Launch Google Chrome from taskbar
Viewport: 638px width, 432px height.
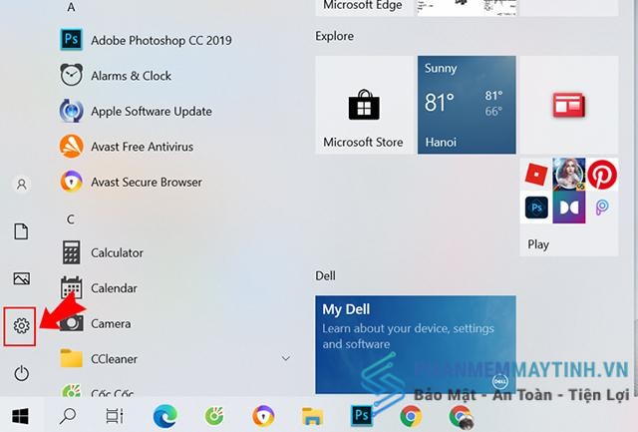tap(411, 416)
